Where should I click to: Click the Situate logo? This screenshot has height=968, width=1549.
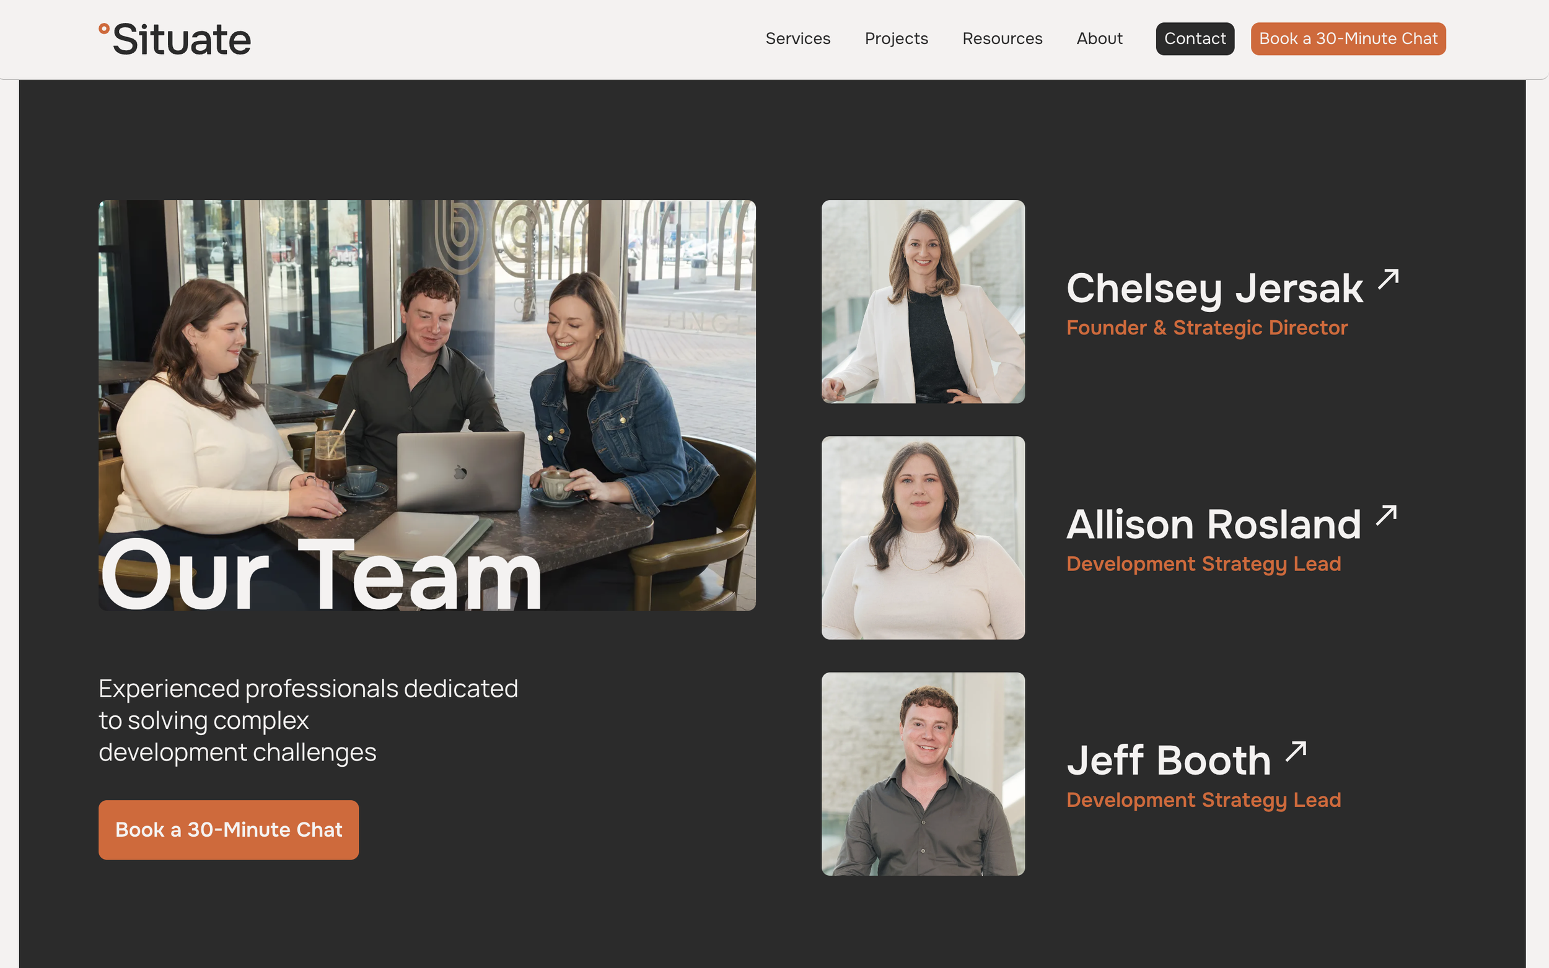(x=181, y=40)
